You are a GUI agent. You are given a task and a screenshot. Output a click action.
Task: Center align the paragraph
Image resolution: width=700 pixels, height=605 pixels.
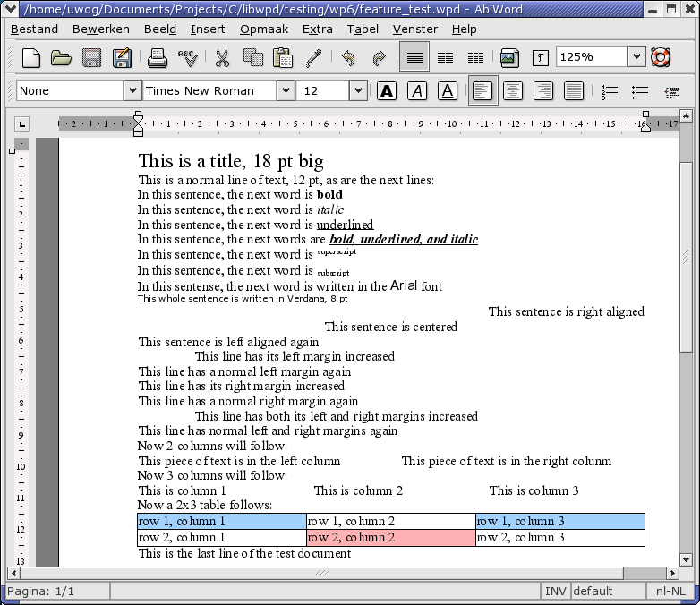tap(513, 91)
